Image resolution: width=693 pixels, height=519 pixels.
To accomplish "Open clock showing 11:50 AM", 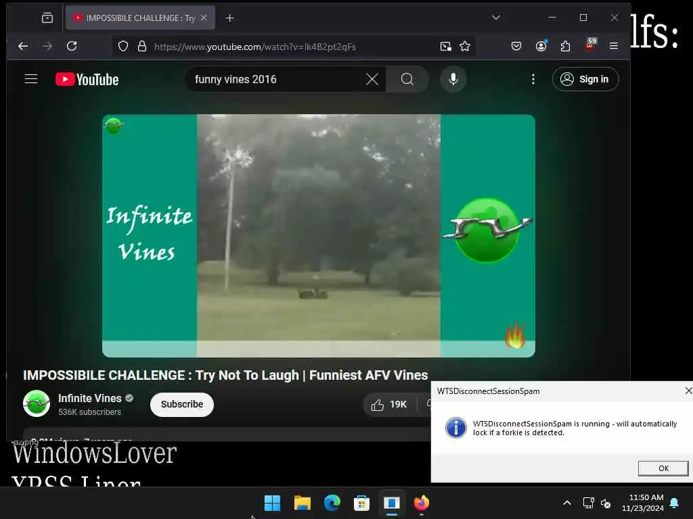I will (x=643, y=503).
